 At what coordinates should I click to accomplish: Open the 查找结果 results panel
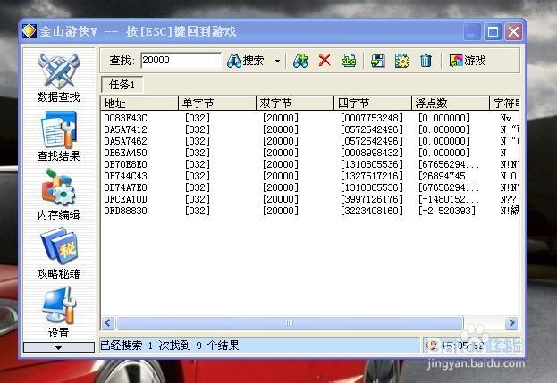pos(59,137)
